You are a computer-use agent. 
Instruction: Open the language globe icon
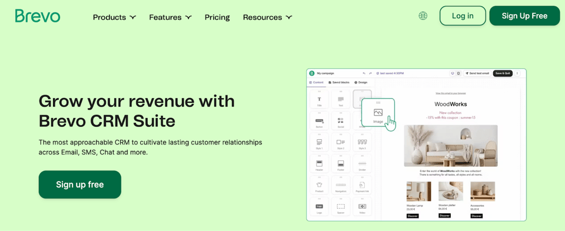click(x=423, y=16)
